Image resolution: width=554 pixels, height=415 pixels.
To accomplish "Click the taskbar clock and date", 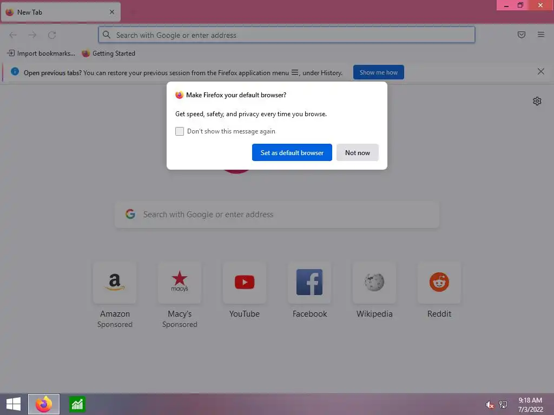I will (x=530, y=405).
